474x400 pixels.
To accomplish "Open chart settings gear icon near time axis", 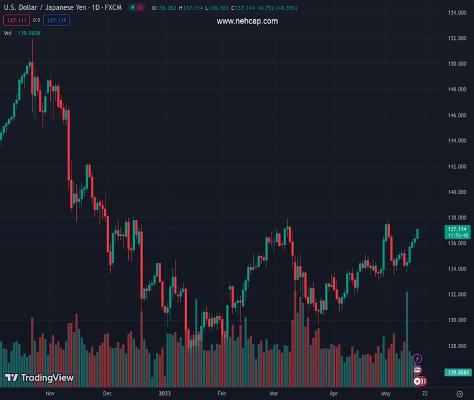I will pyautogui.click(x=459, y=393).
